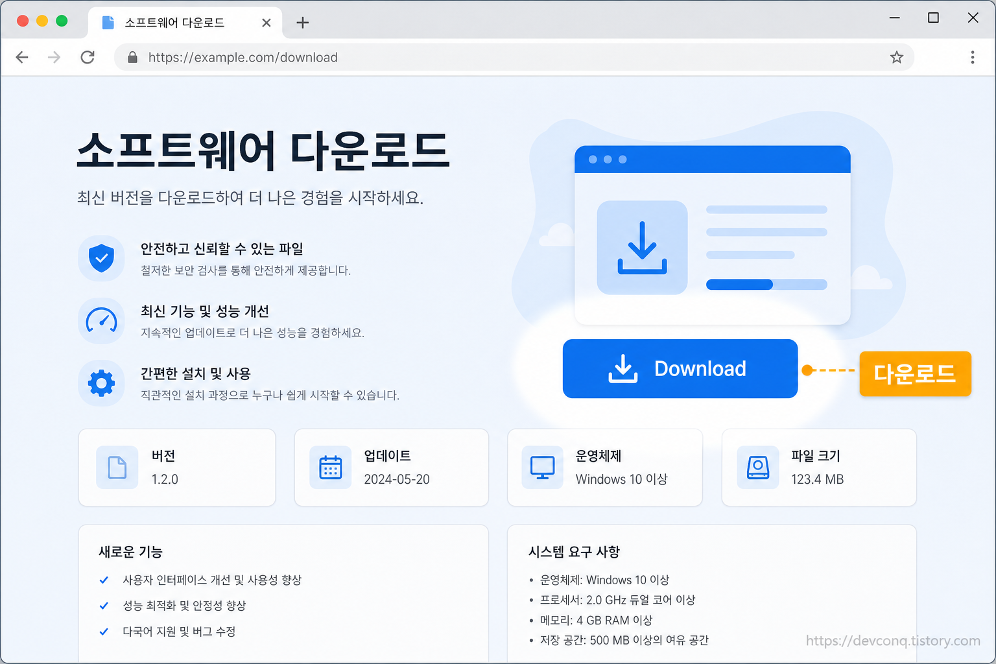996x664 pixels.
Task: Close the 소프트웨어 다운로드 tab
Action: (266, 23)
